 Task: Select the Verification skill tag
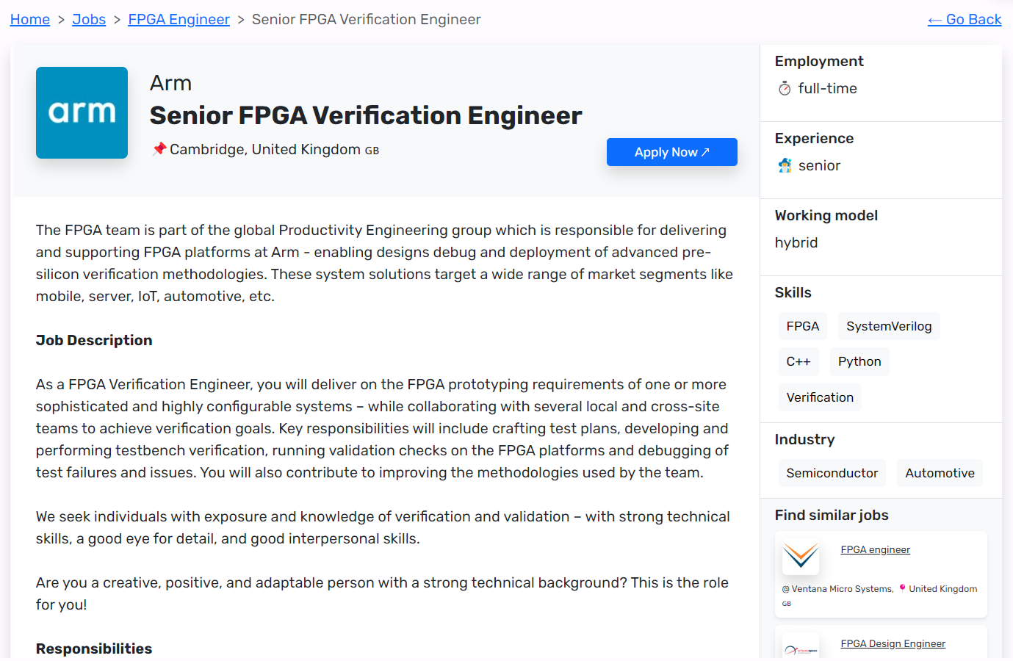click(x=819, y=397)
